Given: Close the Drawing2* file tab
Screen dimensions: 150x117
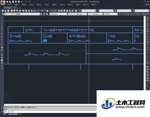Looking at the screenshot, I should (16, 7).
